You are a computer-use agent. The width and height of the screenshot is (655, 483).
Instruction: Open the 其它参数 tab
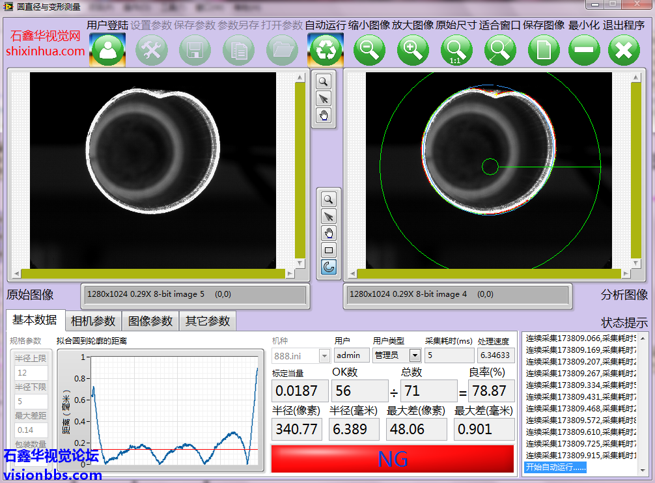(x=207, y=321)
